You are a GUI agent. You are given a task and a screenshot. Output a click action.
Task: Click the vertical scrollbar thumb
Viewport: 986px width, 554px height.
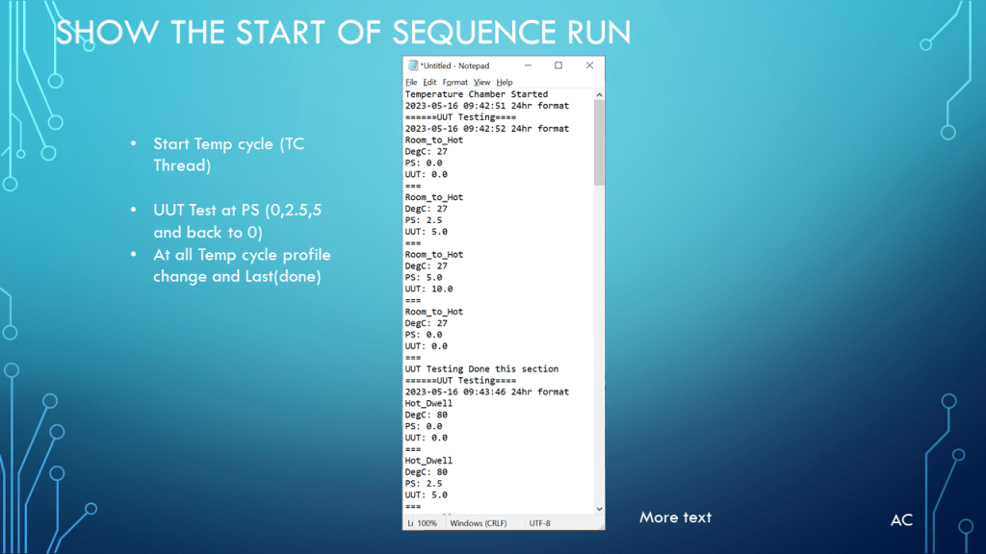click(x=599, y=142)
